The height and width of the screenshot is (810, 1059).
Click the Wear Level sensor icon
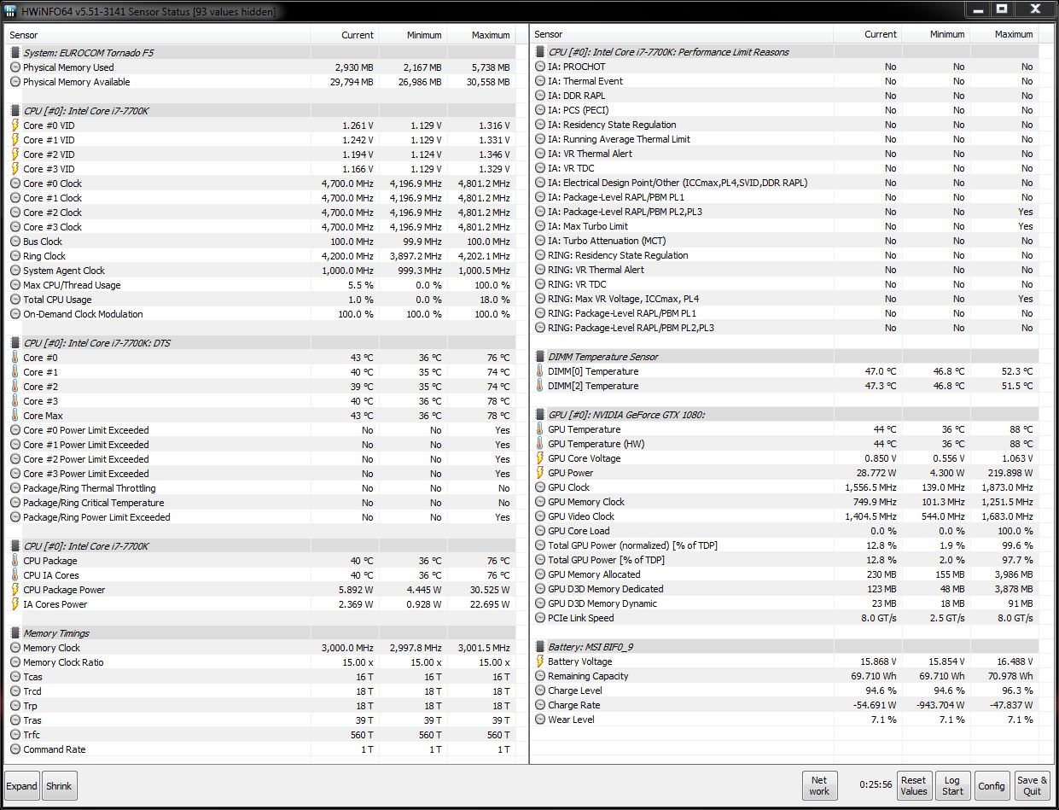pyautogui.click(x=540, y=720)
